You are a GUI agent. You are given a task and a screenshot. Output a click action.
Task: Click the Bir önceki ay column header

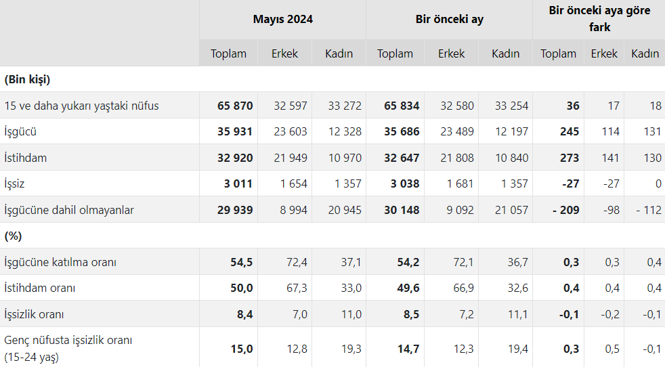pos(449,19)
